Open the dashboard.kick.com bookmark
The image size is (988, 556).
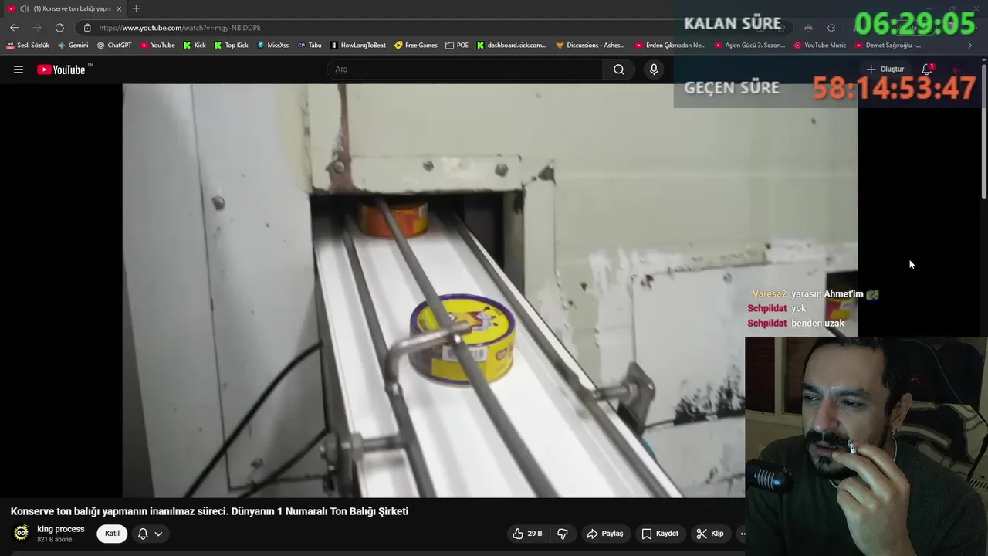coord(511,46)
